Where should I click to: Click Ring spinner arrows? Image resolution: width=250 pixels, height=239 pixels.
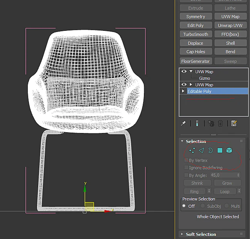point(209,191)
